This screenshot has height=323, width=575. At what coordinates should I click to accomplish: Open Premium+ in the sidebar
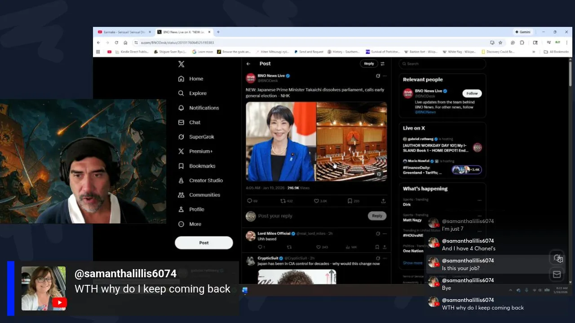(195, 151)
